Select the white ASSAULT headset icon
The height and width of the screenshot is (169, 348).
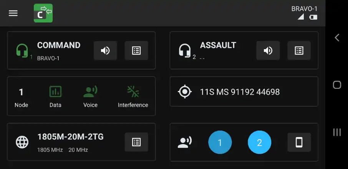tap(185, 51)
